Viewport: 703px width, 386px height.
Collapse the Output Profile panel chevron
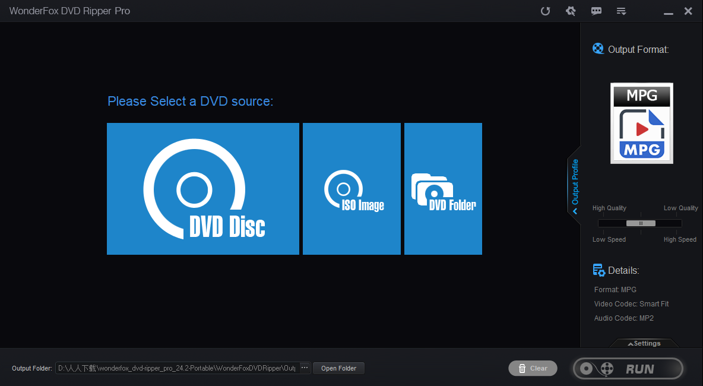[574, 209]
